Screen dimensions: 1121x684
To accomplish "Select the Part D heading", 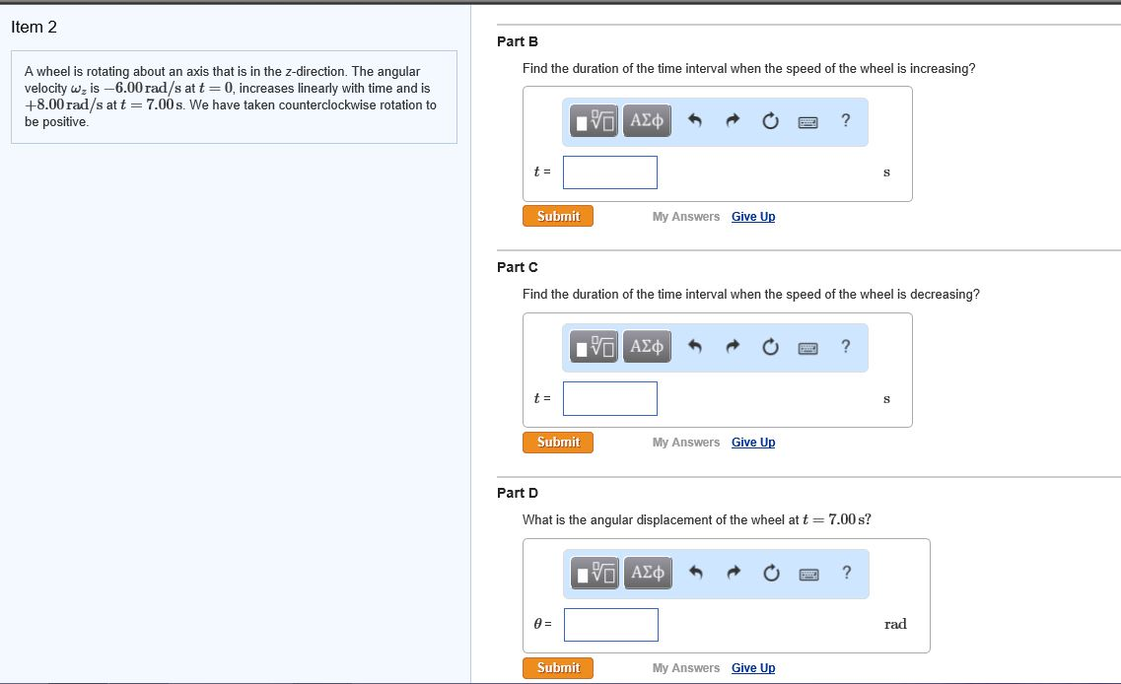I will (518, 493).
